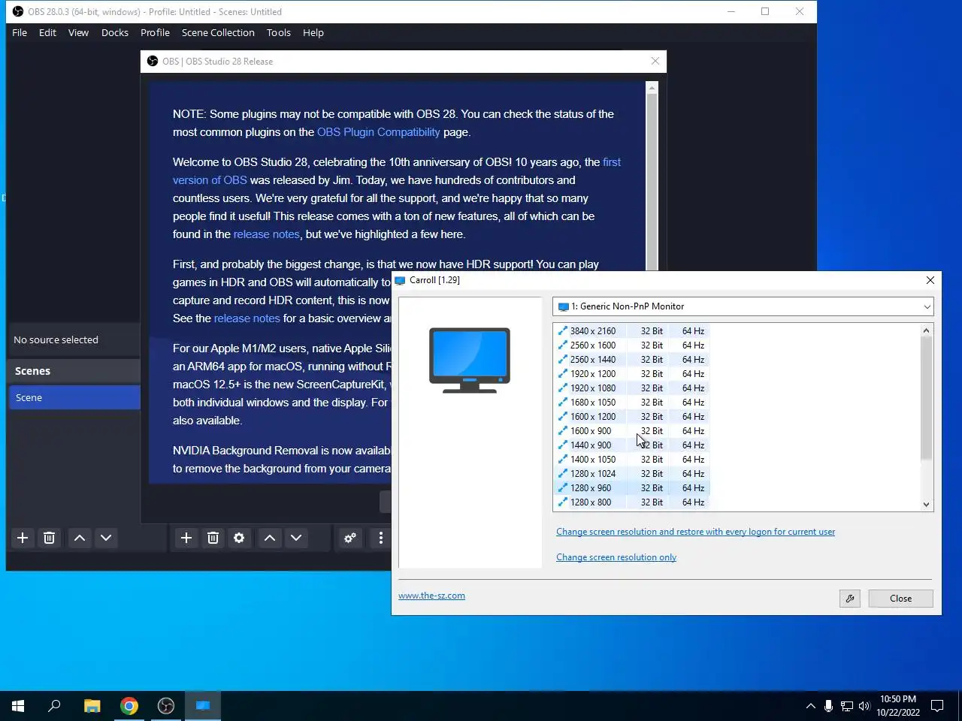962x721 pixels.
Task: Select 1280 x 800 resolution
Action: coord(631,502)
